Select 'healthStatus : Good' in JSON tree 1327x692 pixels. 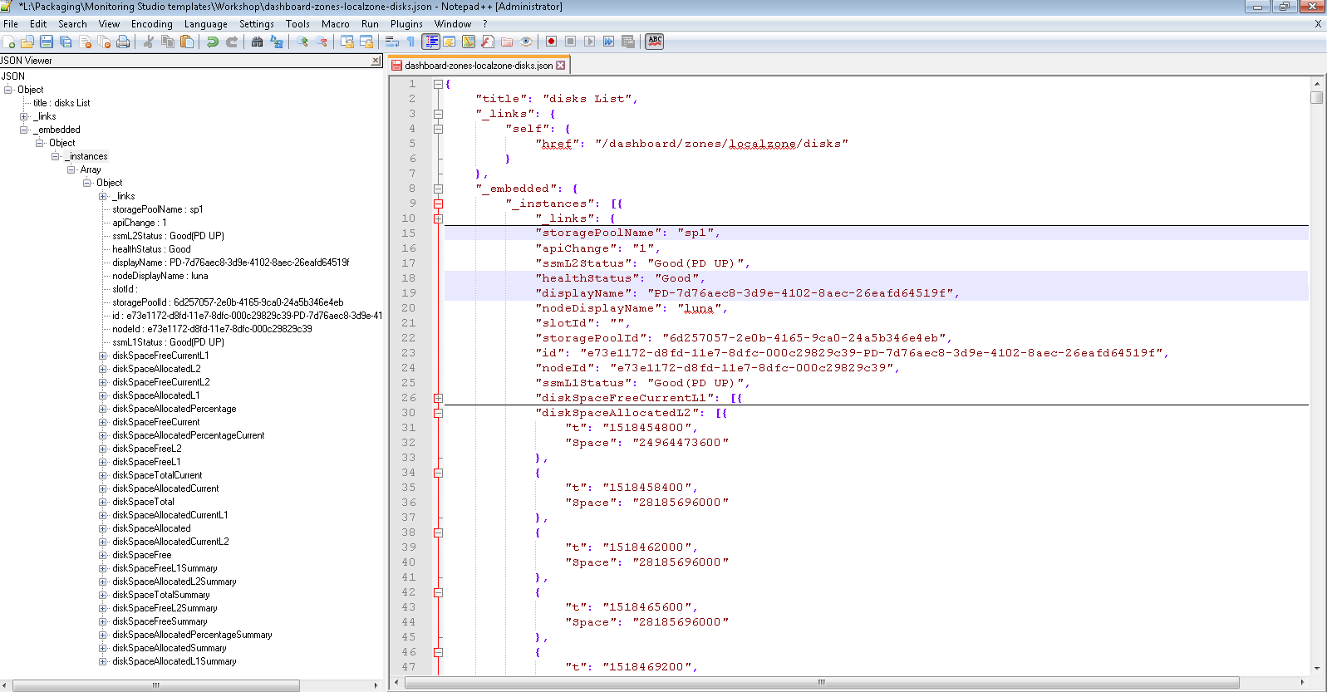point(151,249)
